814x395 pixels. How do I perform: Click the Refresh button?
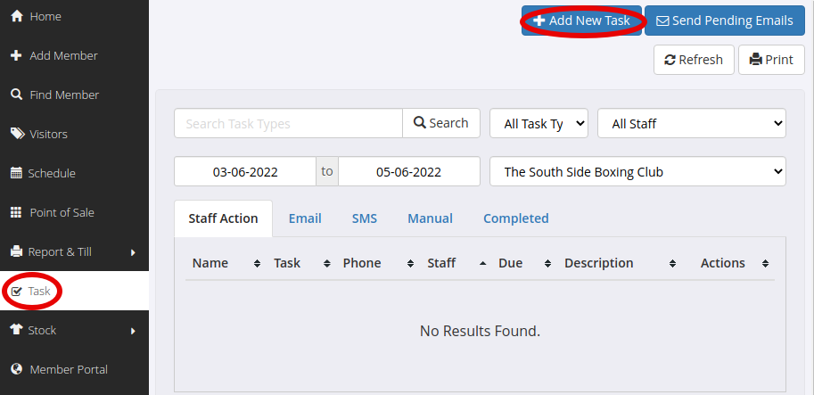694,60
